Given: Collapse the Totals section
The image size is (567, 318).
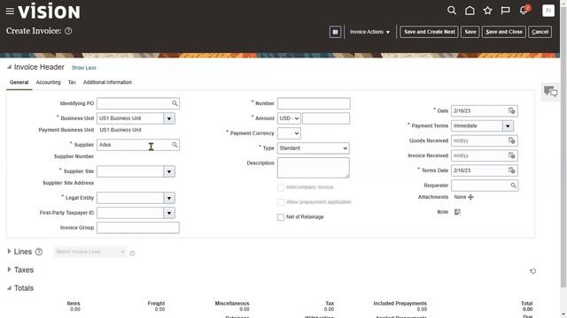Looking at the screenshot, I should (9, 288).
